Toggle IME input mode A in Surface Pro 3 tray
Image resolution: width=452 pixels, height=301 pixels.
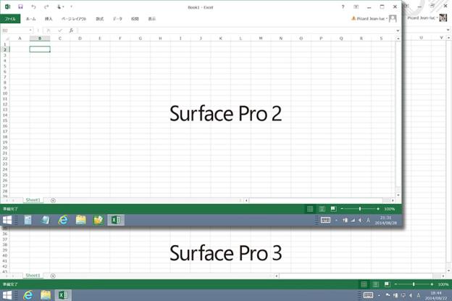(x=418, y=295)
